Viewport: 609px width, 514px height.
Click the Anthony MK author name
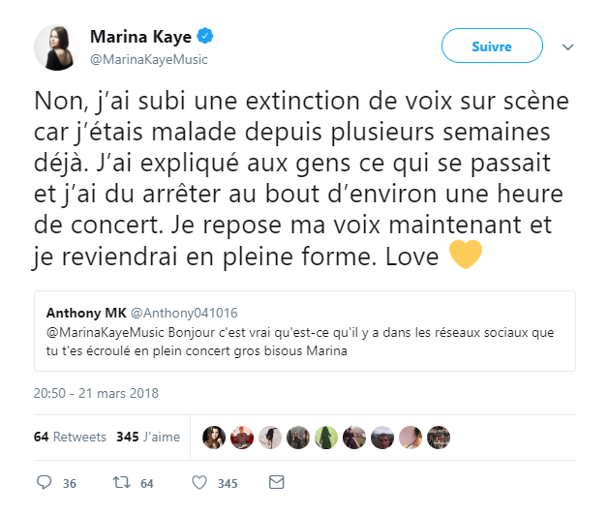pyautogui.click(x=83, y=313)
